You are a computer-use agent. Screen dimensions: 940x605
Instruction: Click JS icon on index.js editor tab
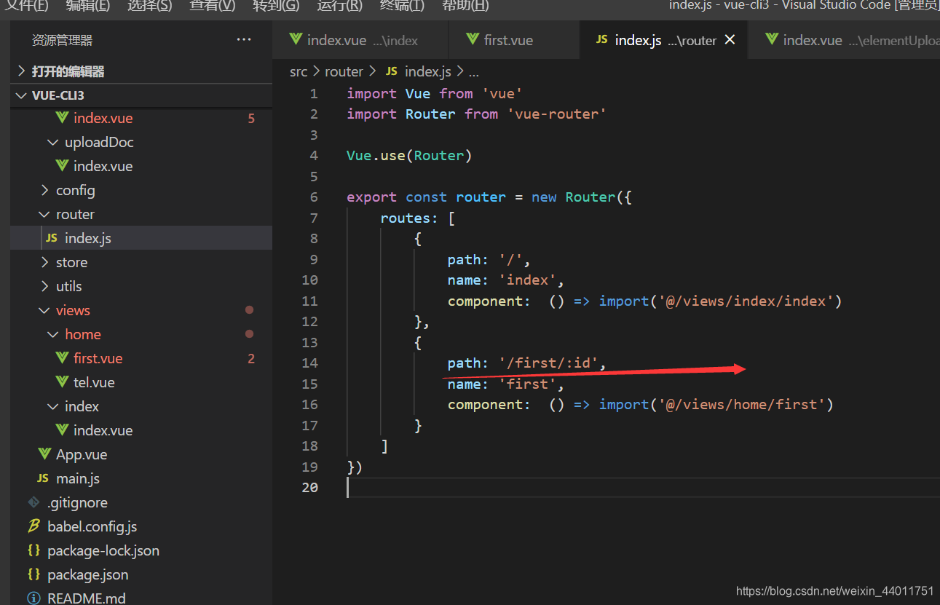pos(601,39)
